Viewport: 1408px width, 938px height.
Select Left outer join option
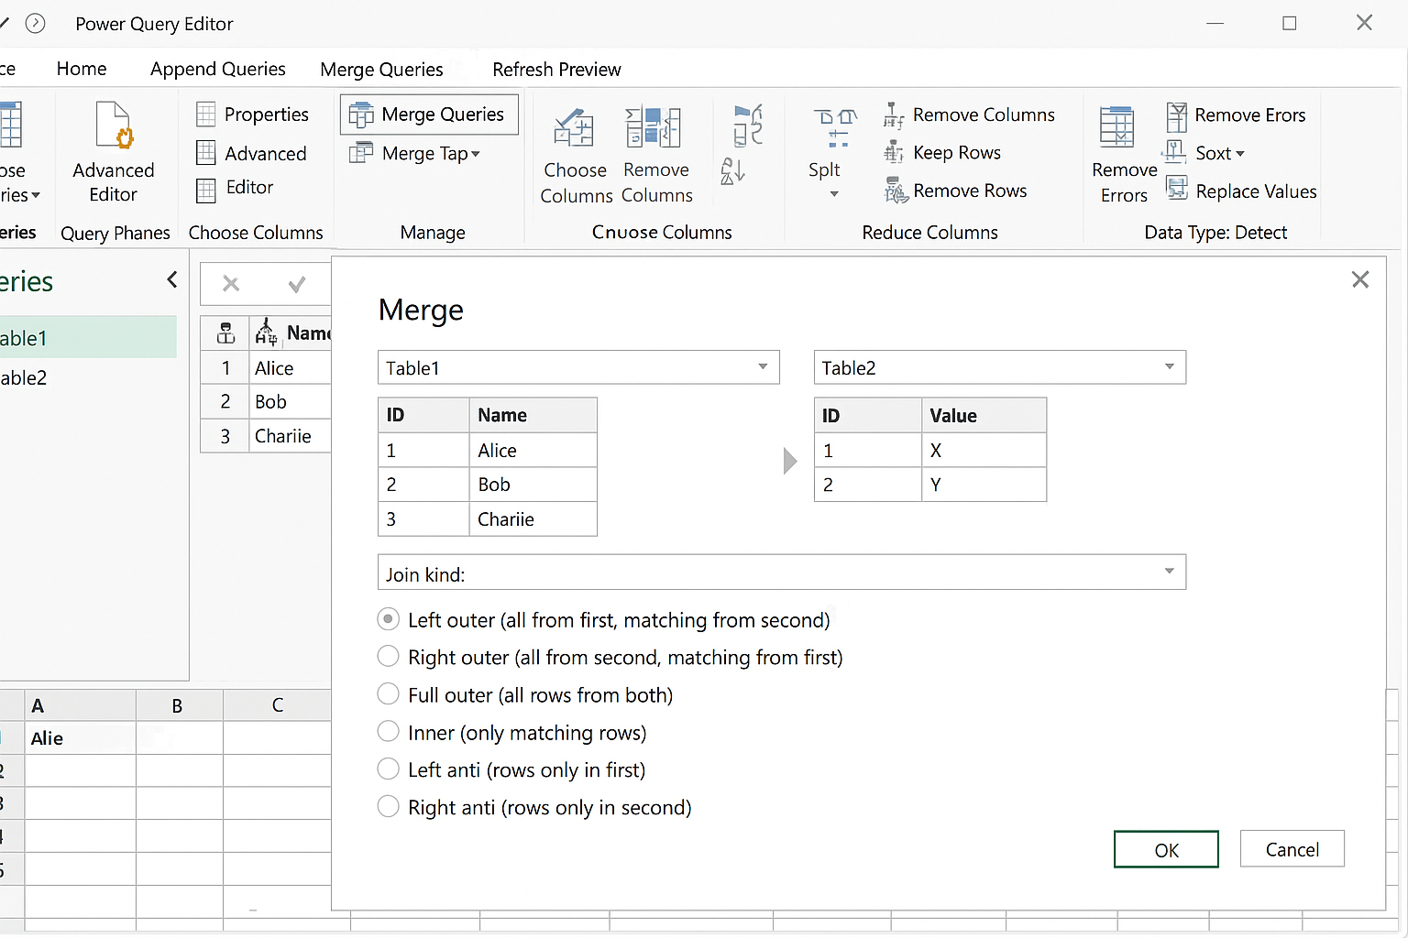coord(389,619)
